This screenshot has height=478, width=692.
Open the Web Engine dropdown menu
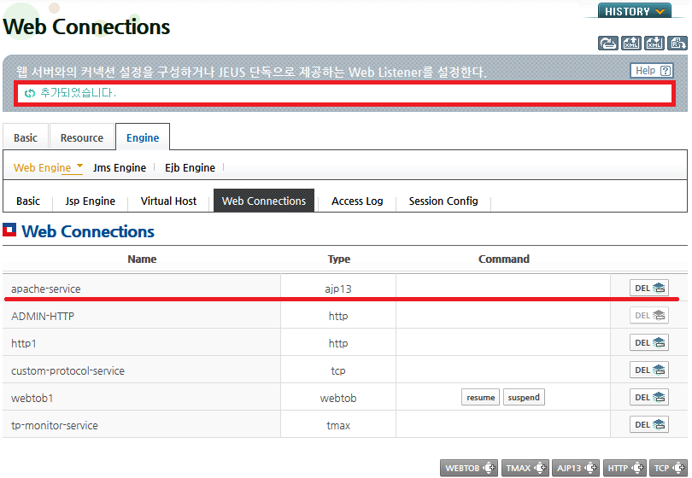click(x=48, y=167)
